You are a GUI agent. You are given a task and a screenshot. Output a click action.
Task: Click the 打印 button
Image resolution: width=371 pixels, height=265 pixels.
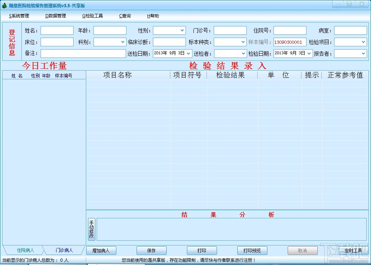coord(202,251)
